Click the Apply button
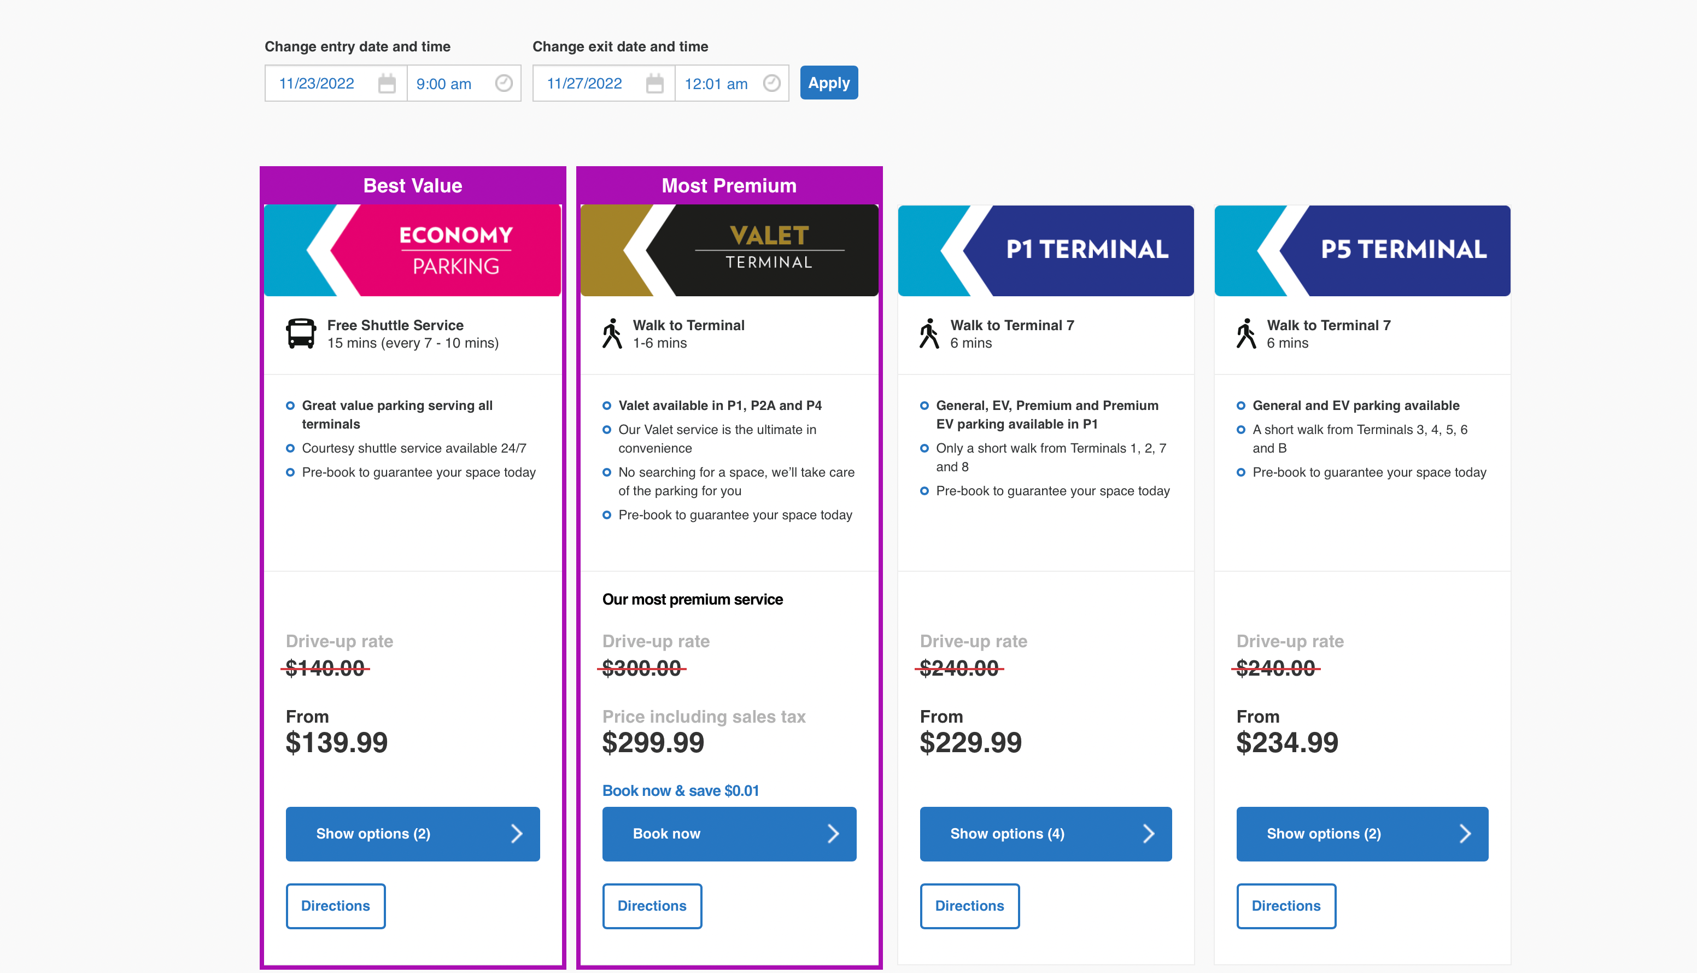This screenshot has width=1697, height=973. [829, 83]
